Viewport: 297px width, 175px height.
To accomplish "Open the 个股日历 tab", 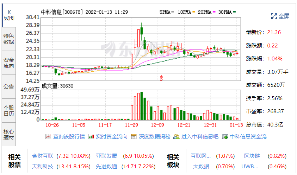I will pos(8,110).
